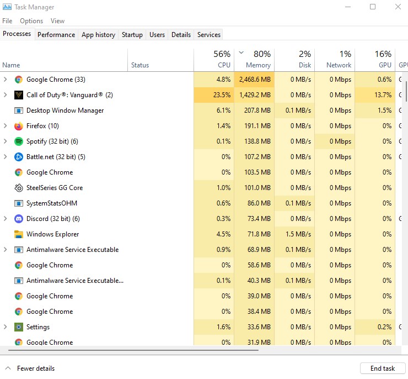Click the 207.8 MB memory cell

pyautogui.click(x=254, y=110)
